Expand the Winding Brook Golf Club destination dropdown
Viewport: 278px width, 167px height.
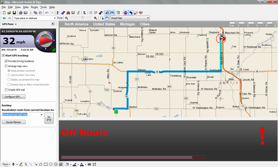42,115
